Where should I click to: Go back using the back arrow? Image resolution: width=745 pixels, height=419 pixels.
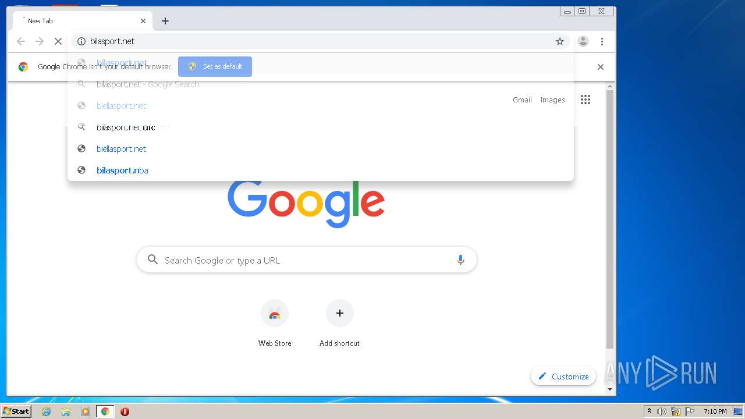(x=21, y=41)
